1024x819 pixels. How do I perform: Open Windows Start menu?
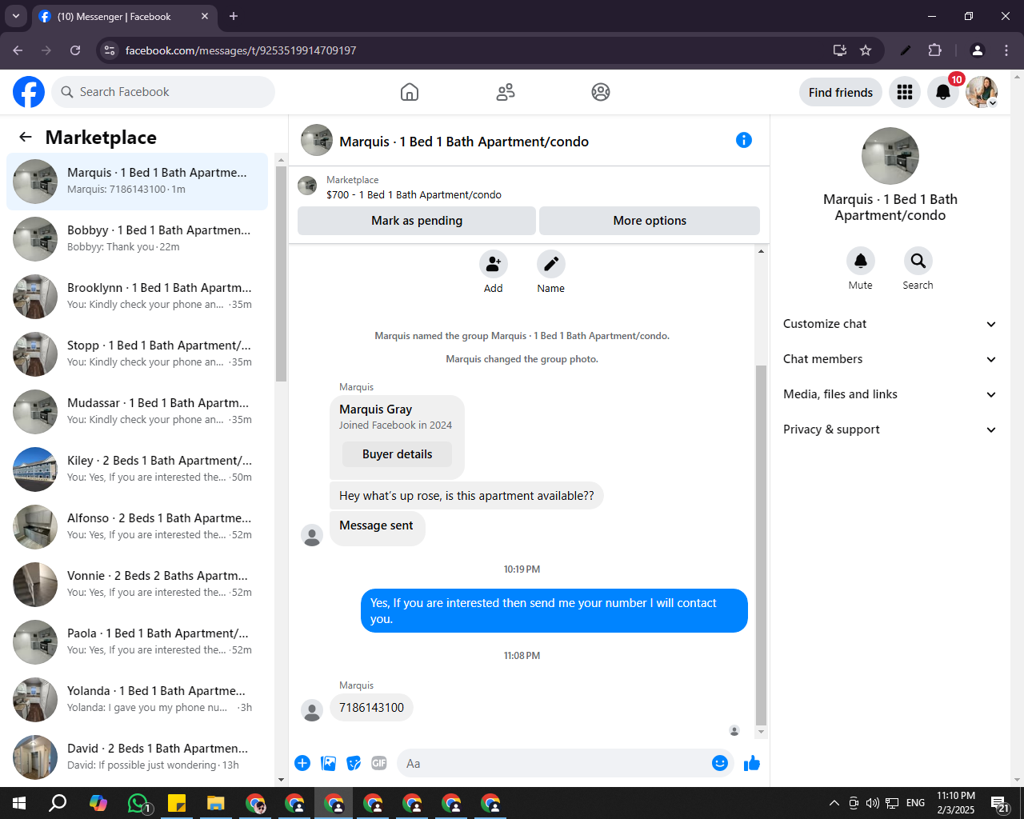[19, 803]
